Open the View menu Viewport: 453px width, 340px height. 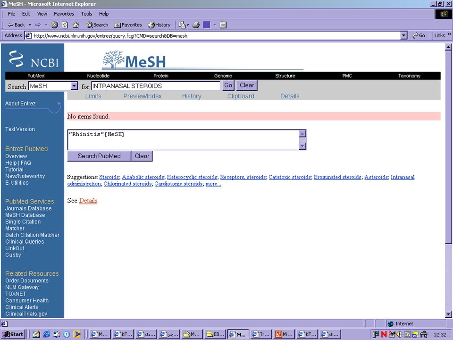click(x=42, y=14)
